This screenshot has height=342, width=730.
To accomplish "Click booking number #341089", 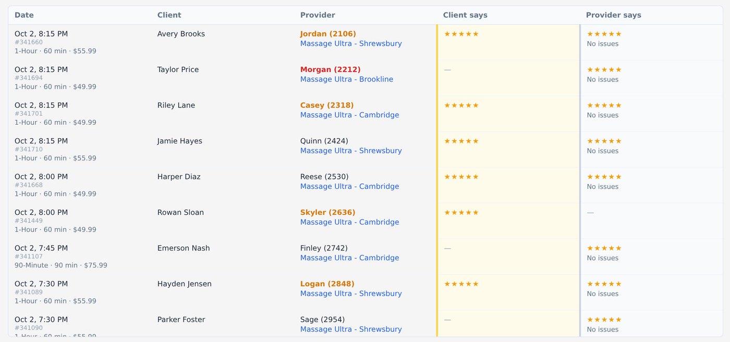I will 29,292.
